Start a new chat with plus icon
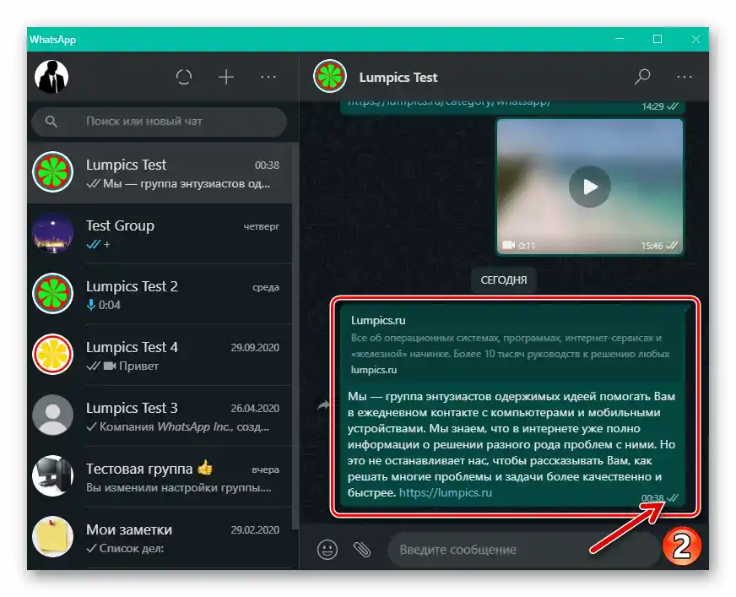736x597 pixels. pyautogui.click(x=226, y=77)
